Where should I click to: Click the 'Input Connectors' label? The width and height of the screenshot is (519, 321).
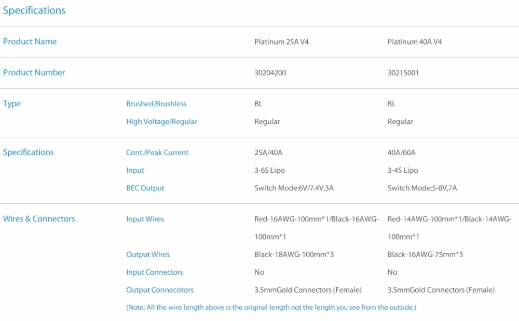[x=155, y=272]
